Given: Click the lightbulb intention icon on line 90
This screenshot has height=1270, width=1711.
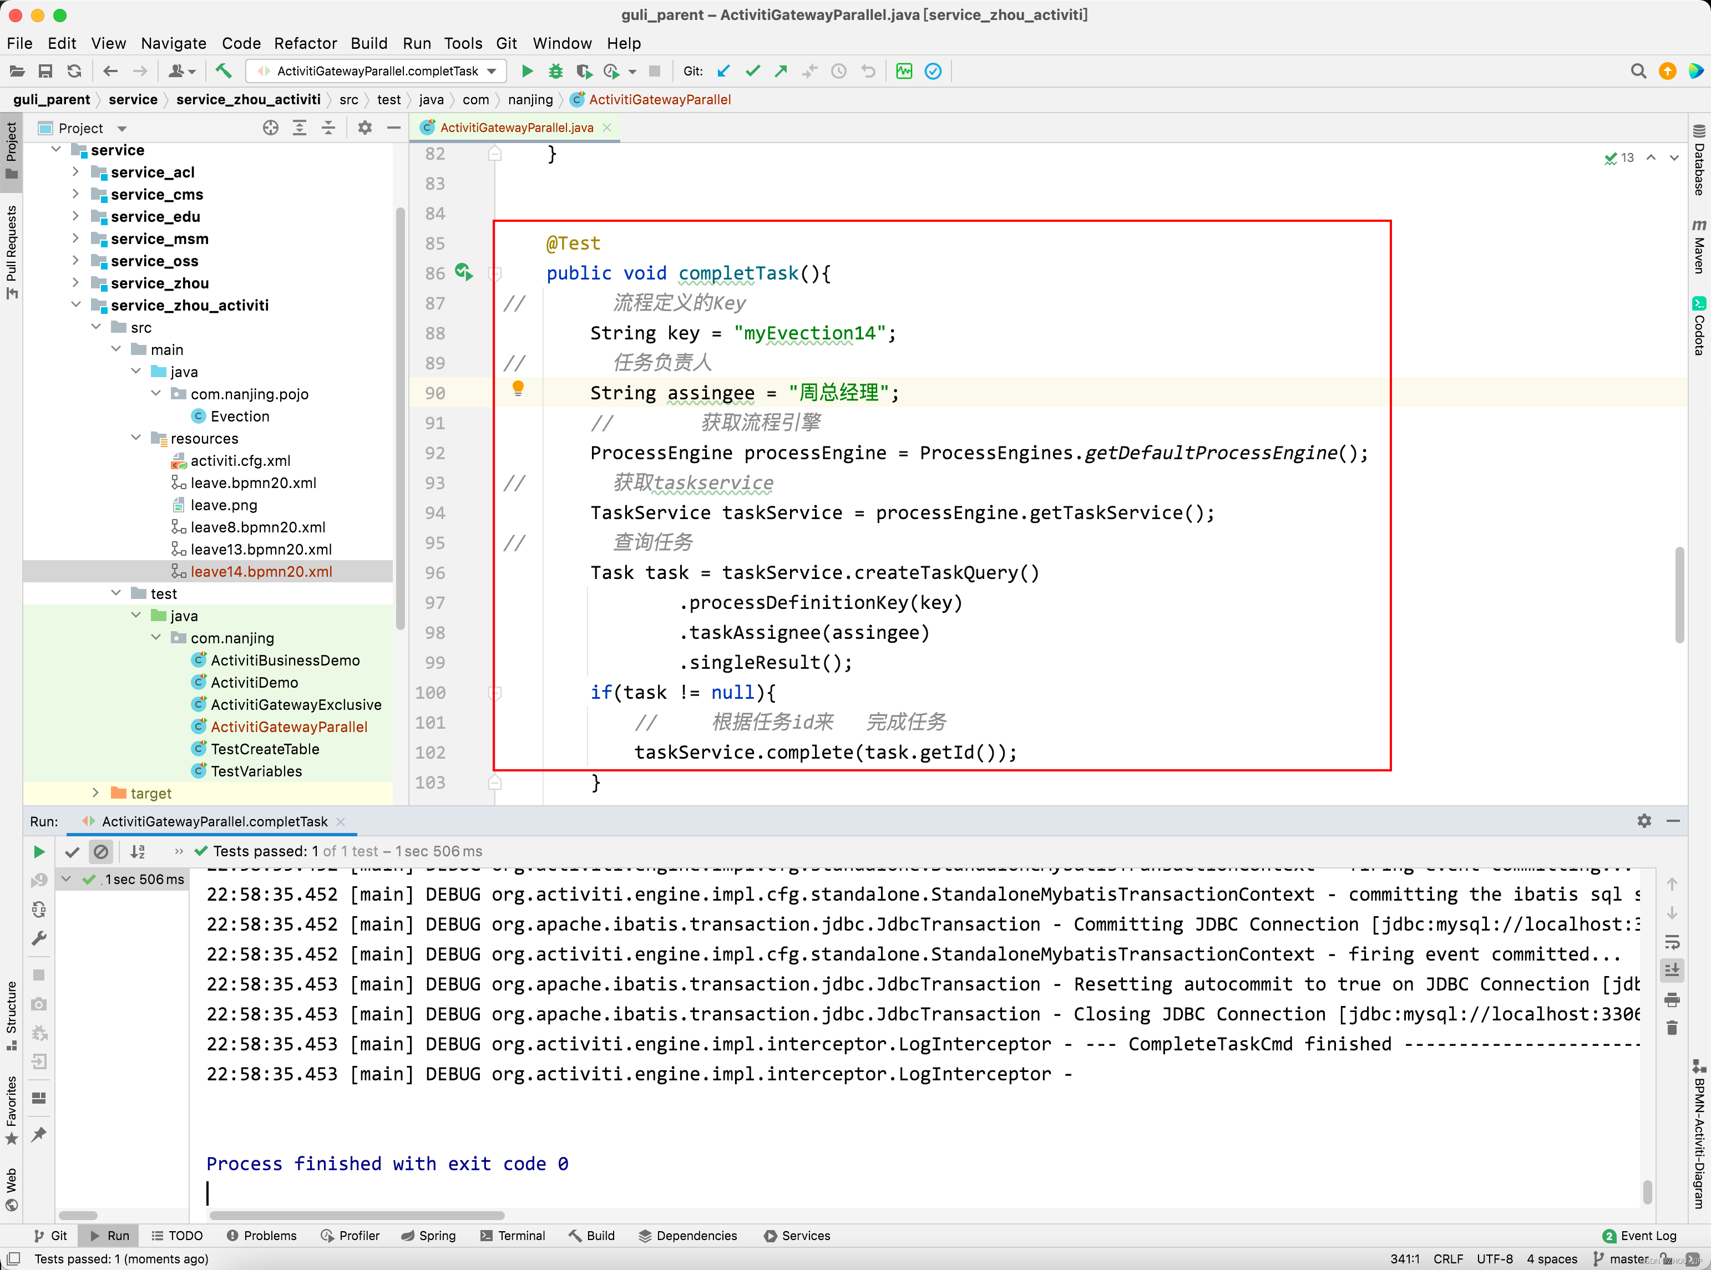Looking at the screenshot, I should (518, 388).
